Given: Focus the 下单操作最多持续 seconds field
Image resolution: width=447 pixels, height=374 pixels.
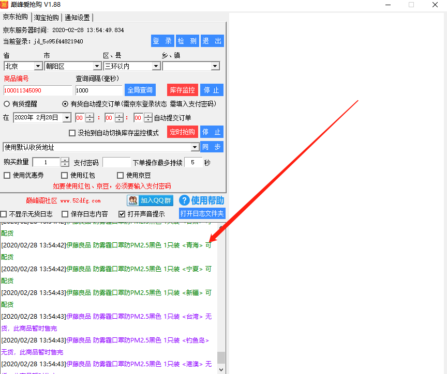Looking at the screenshot, I should [x=193, y=163].
